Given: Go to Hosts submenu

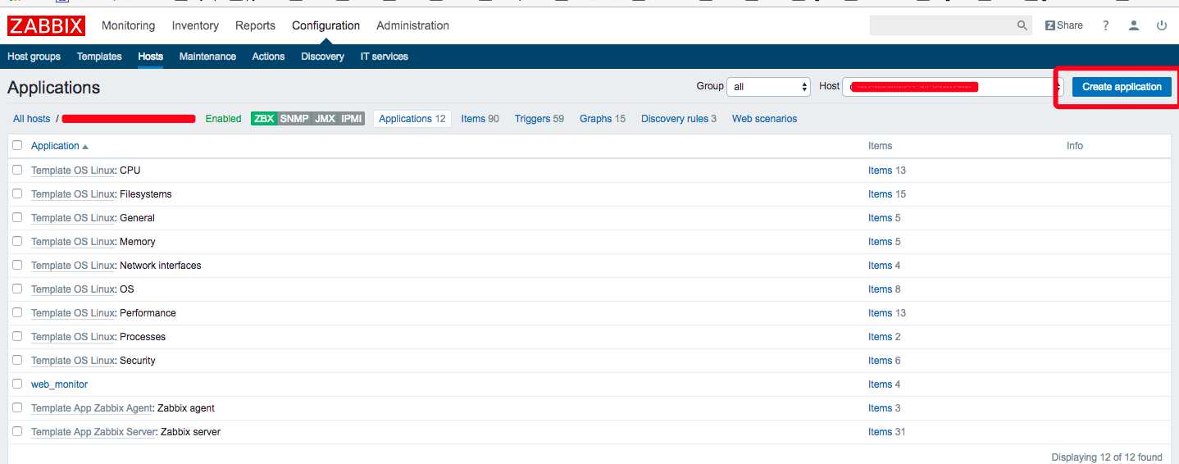Looking at the screenshot, I should [x=151, y=57].
